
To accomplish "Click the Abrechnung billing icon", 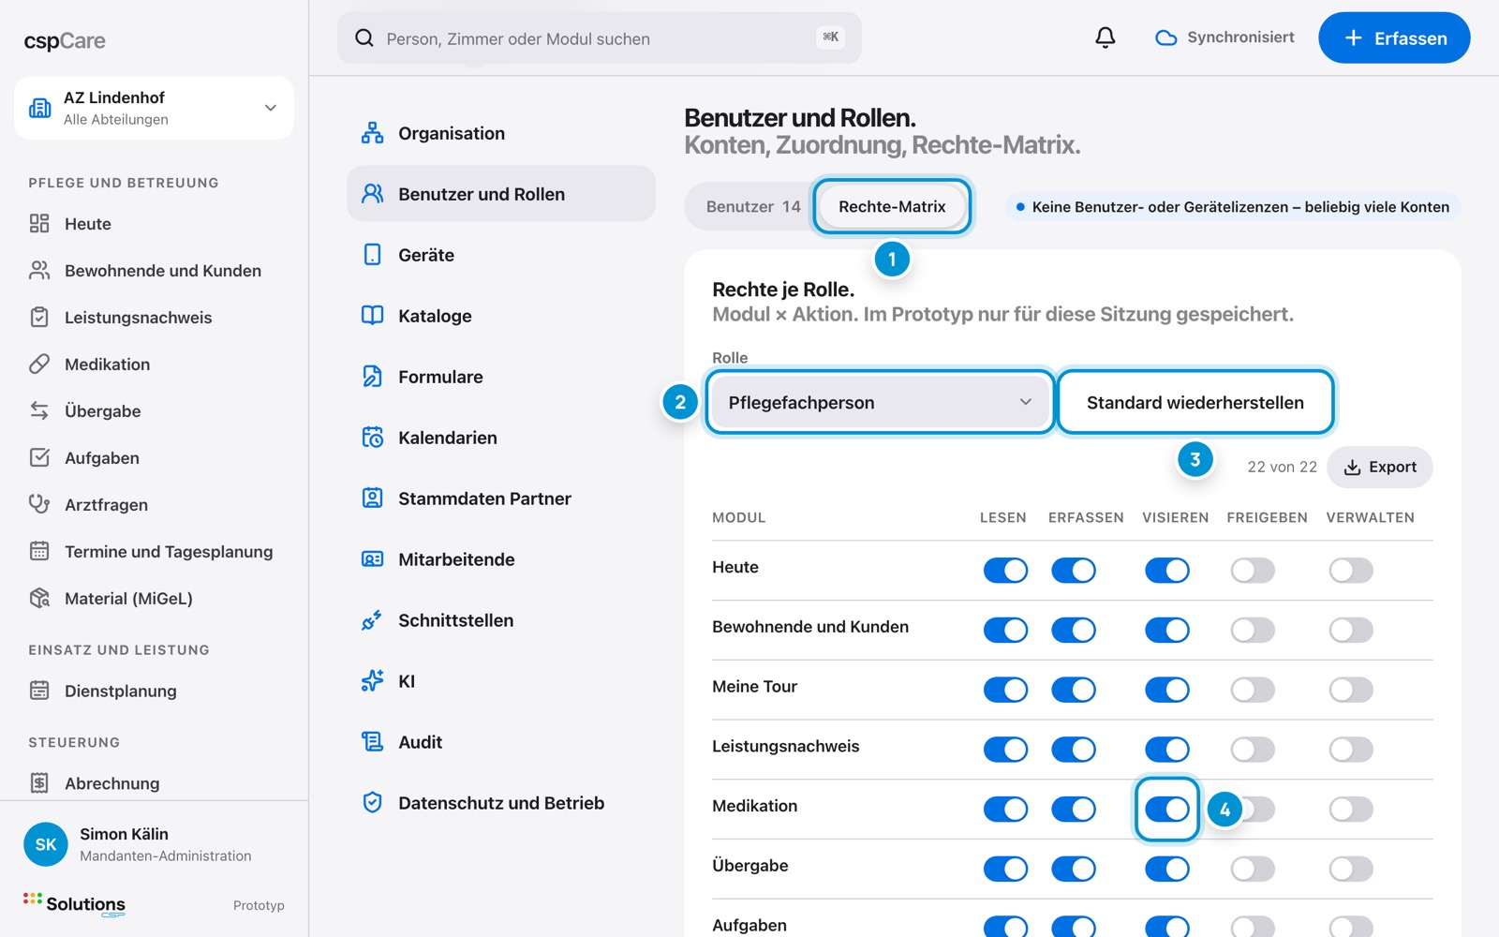I will [39, 783].
